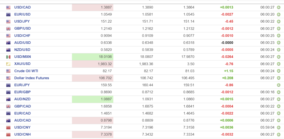Open the Dollar Index Futures link

(x=31, y=78)
